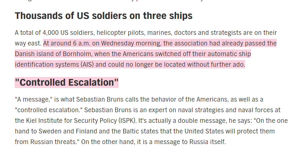The width and height of the screenshot is (304, 153).
Task: Click 'message to Russia itself' in last line
Action: click(194, 142)
